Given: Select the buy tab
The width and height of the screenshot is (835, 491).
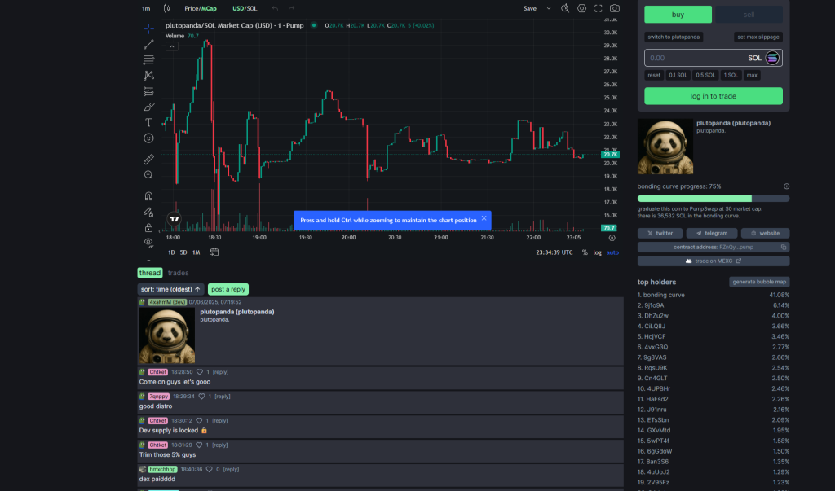Looking at the screenshot, I should pos(678,15).
